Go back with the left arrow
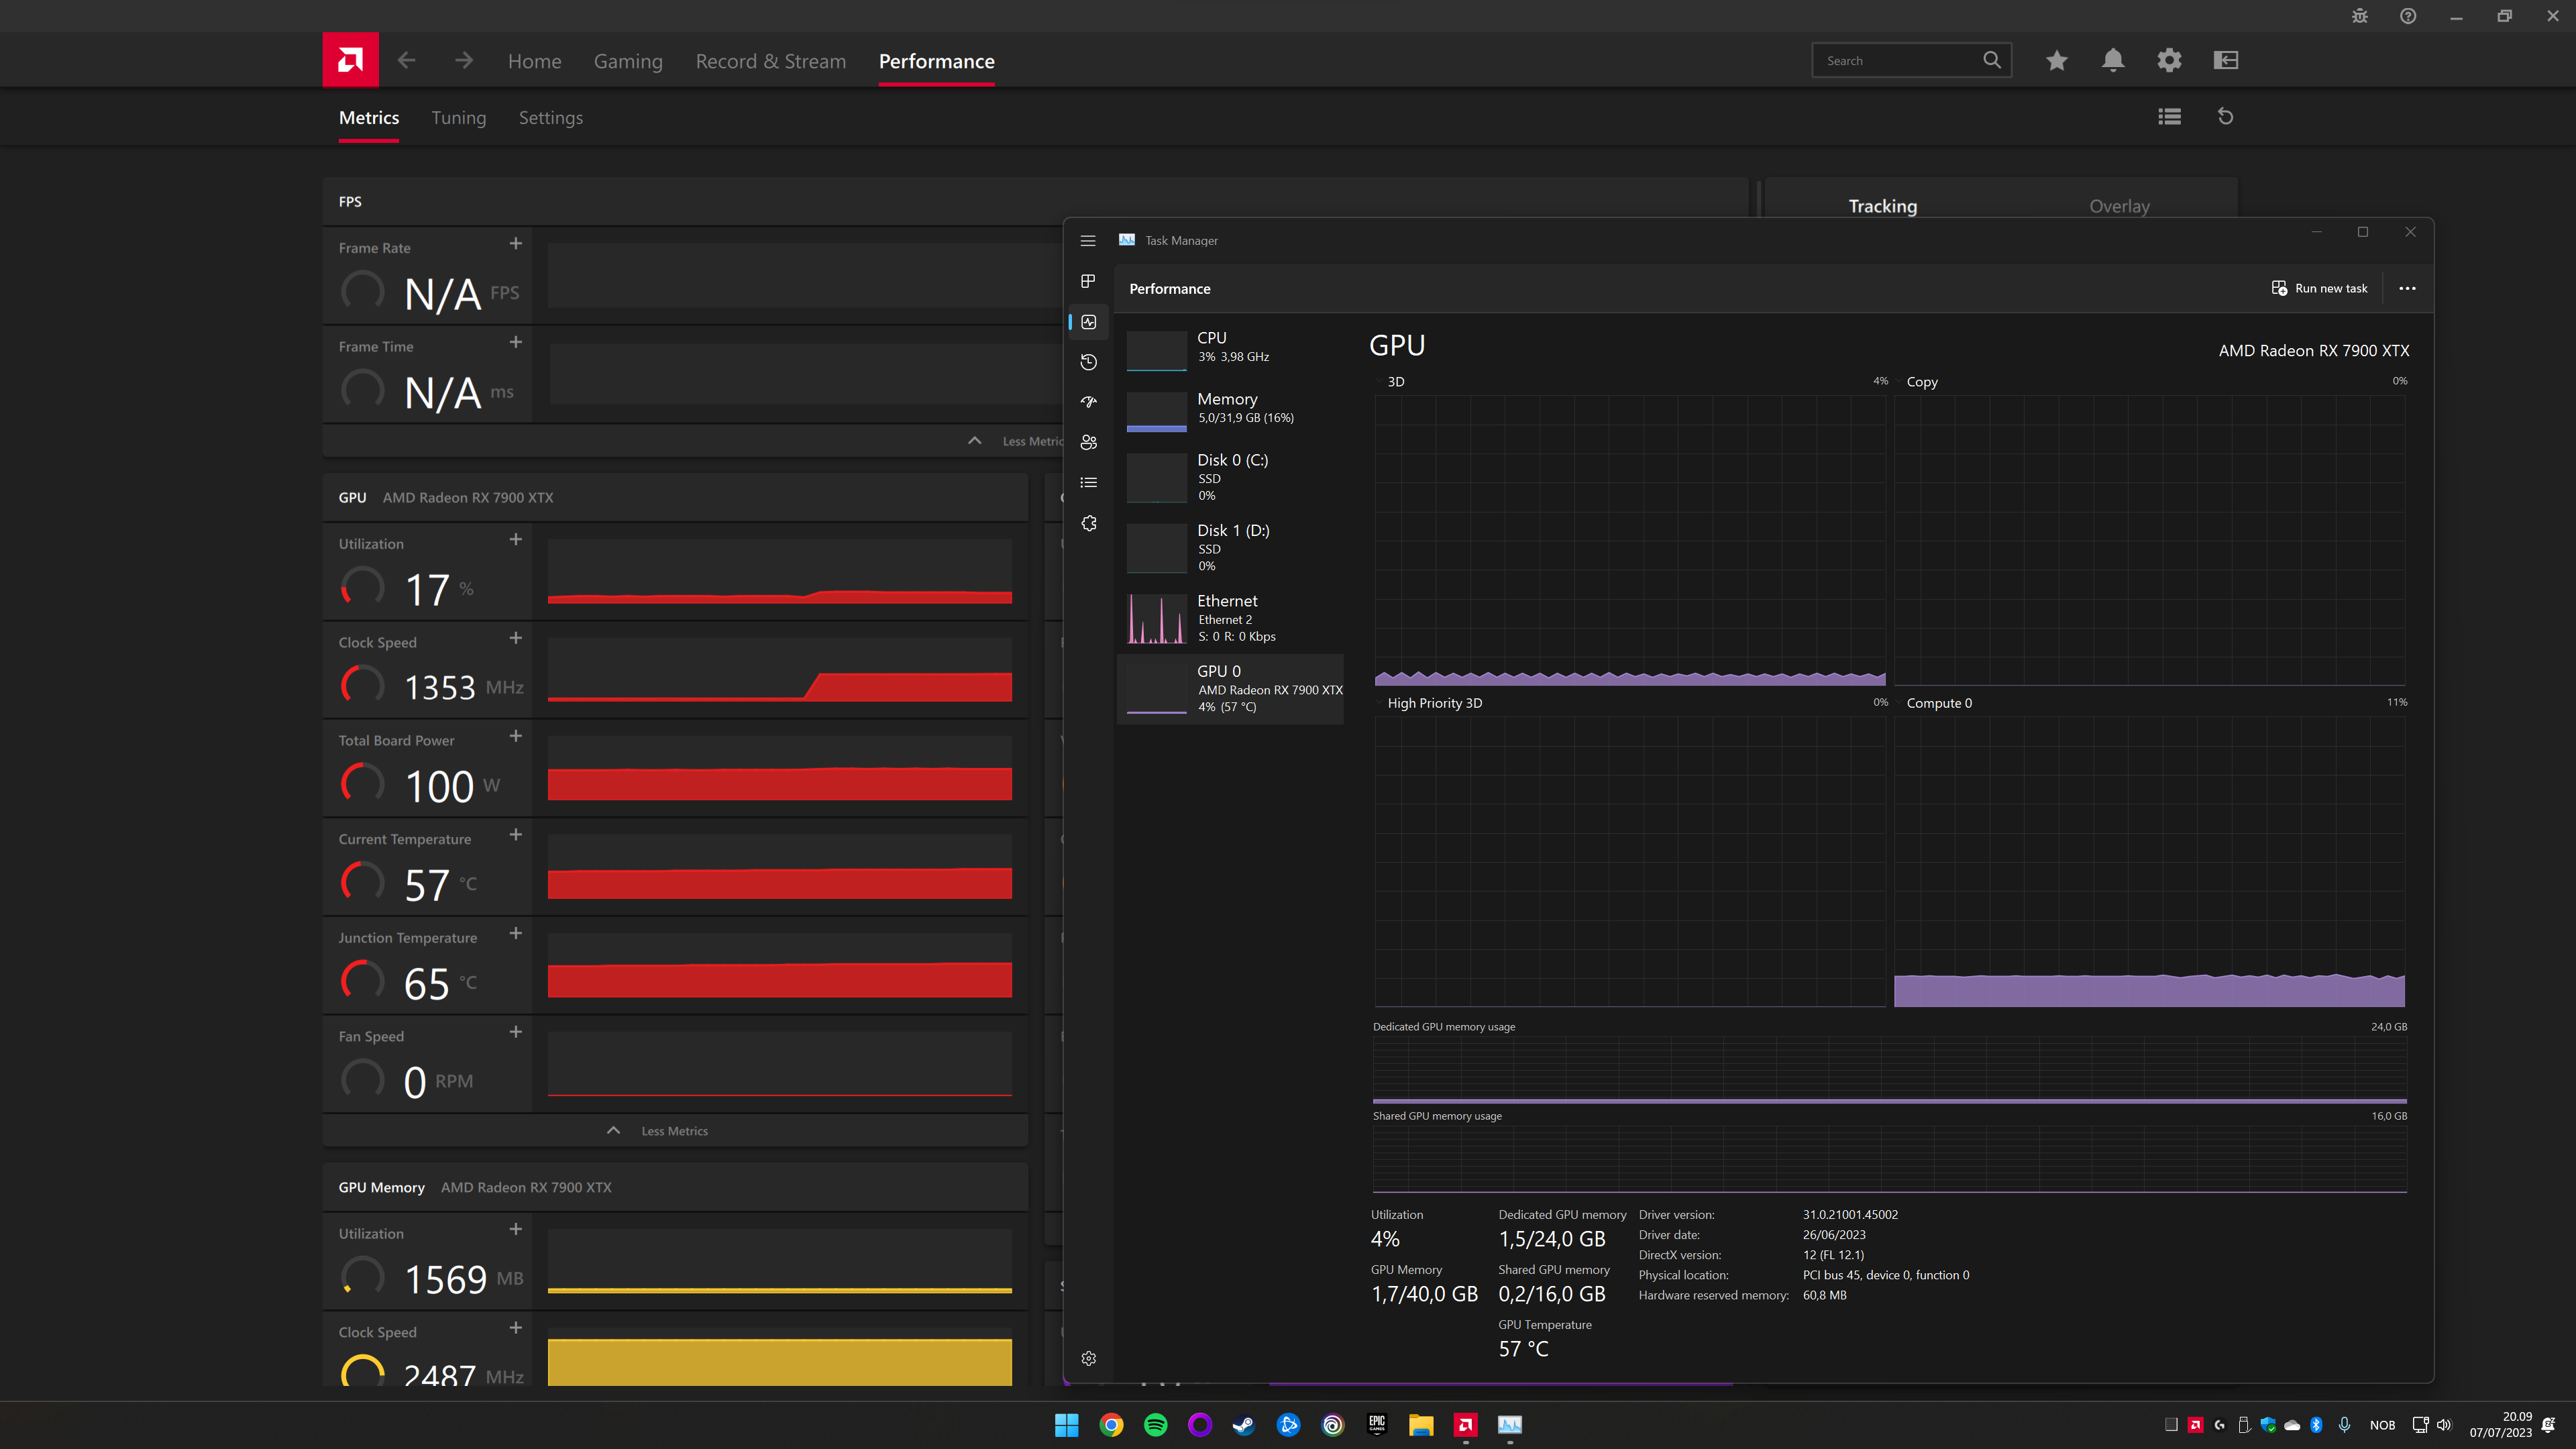The height and width of the screenshot is (1449, 2576). click(406, 60)
